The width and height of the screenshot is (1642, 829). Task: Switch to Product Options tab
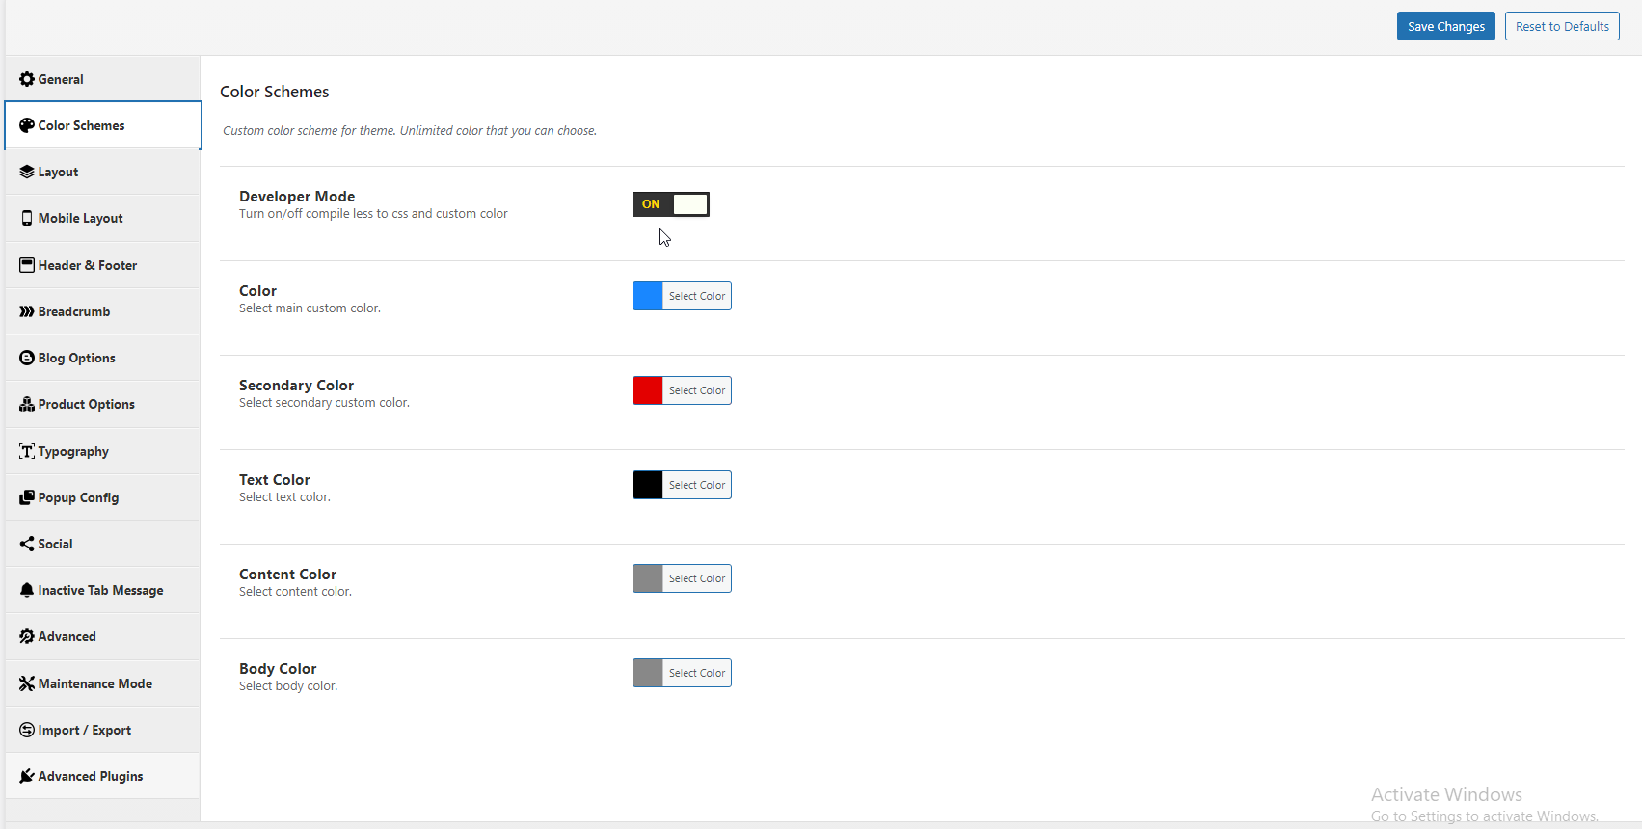tap(86, 405)
